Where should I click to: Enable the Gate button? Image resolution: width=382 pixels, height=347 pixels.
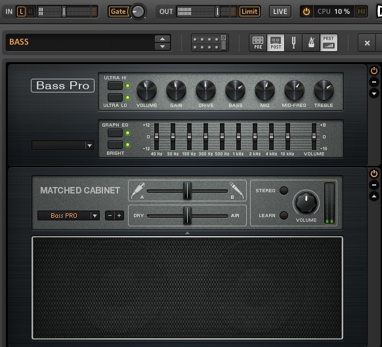coord(118,11)
